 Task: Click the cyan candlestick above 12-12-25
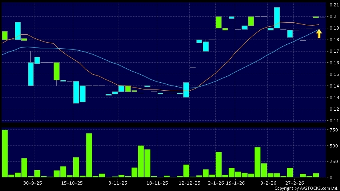tap(186, 90)
